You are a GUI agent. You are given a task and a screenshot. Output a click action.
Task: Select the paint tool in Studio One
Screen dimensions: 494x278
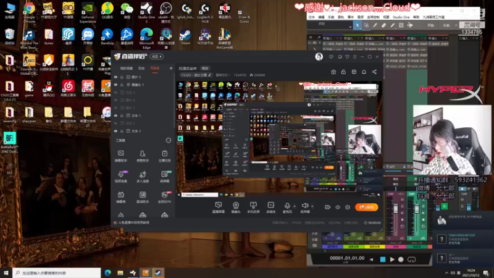392,25
